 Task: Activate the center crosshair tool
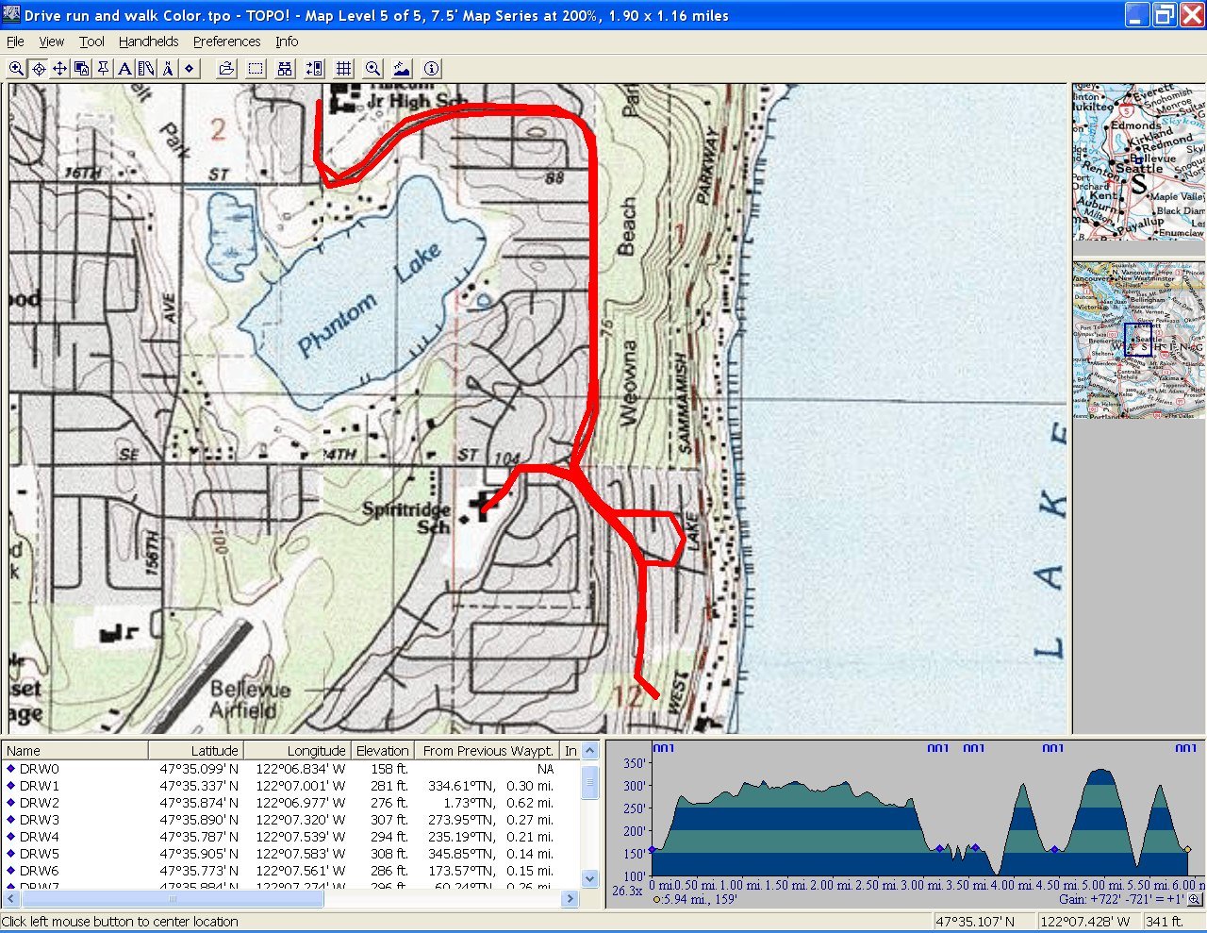[38, 68]
